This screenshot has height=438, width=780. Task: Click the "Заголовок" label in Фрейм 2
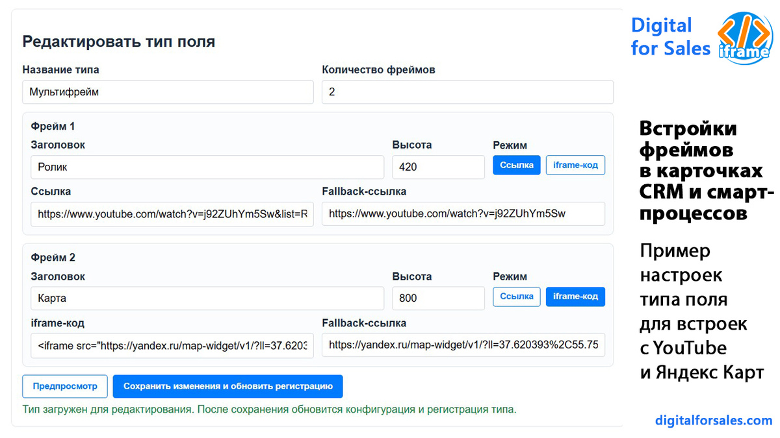click(58, 276)
